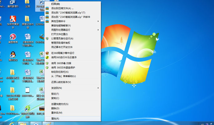Choose 兼容性疑难解答(Y)
Image resolution: width=214 pixels, height=125 pixels.
tap(73, 25)
